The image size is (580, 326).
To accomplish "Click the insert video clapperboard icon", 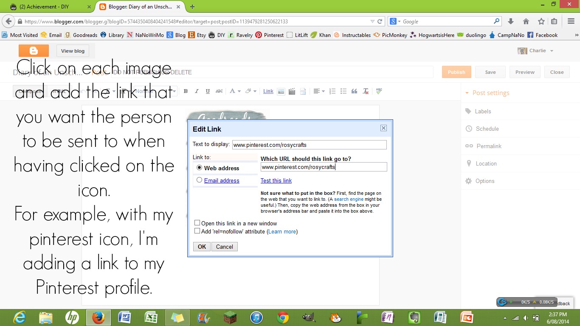I will pos(292,91).
